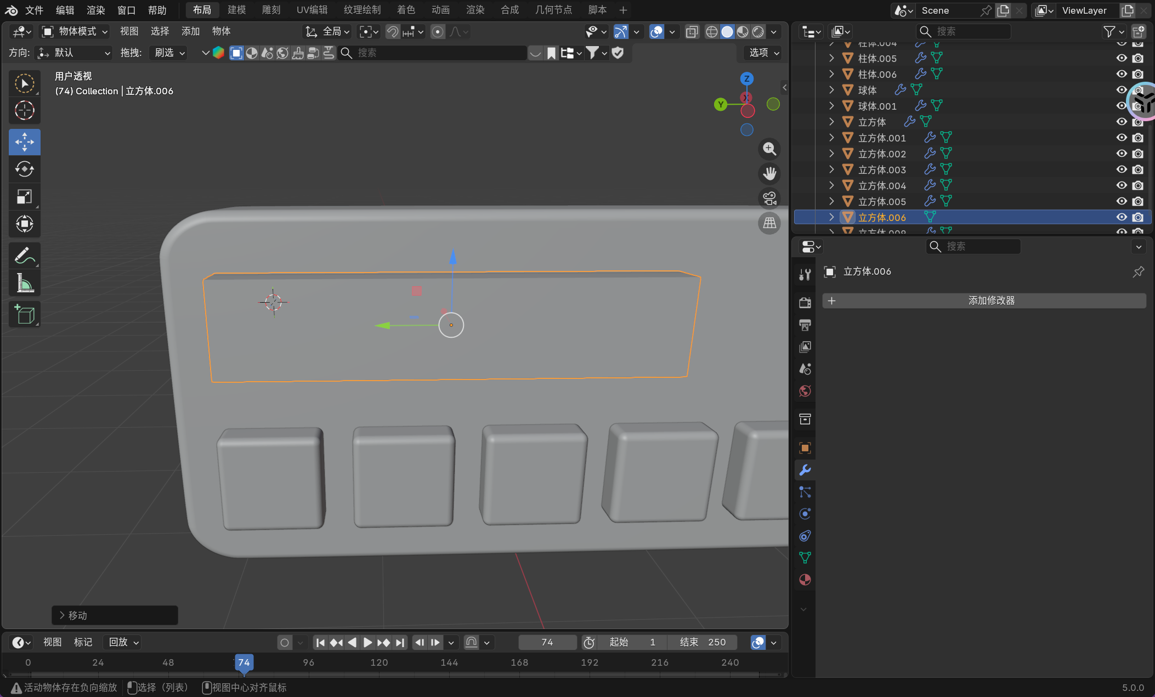
Task: Open Object Data properties tab
Action: tap(805, 558)
